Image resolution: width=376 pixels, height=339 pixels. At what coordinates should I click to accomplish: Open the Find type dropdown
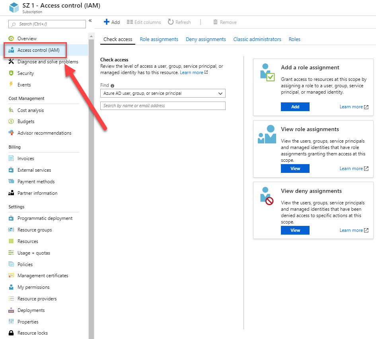(163, 93)
